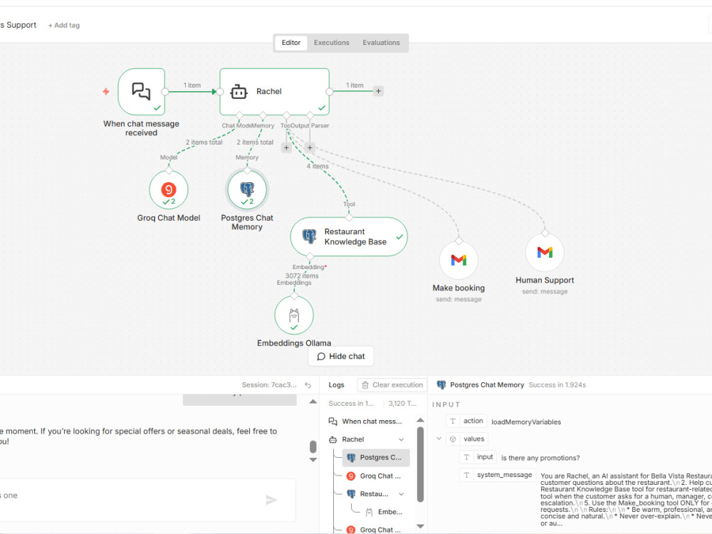Open the Rachel agent node
The image size is (712, 534).
point(274,92)
